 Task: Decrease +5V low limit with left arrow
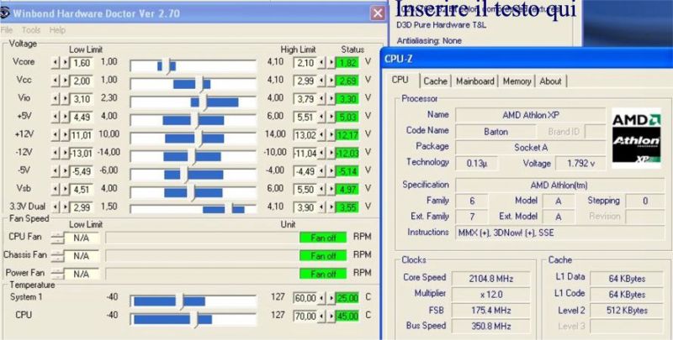coord(56,117)
